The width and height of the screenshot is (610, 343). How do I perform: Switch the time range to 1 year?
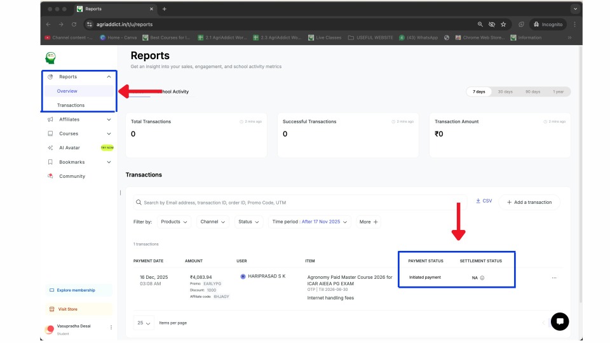pyautogui.click(x=558, y=91)
